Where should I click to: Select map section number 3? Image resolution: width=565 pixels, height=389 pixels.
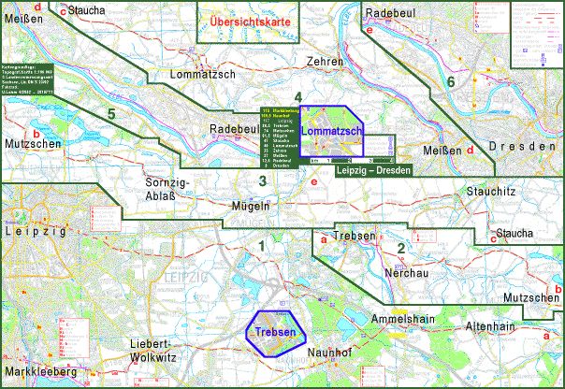coord(264,181)
